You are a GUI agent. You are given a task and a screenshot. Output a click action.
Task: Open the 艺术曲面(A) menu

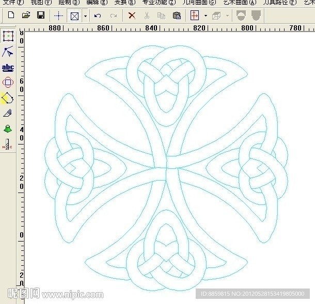[240, 2]
